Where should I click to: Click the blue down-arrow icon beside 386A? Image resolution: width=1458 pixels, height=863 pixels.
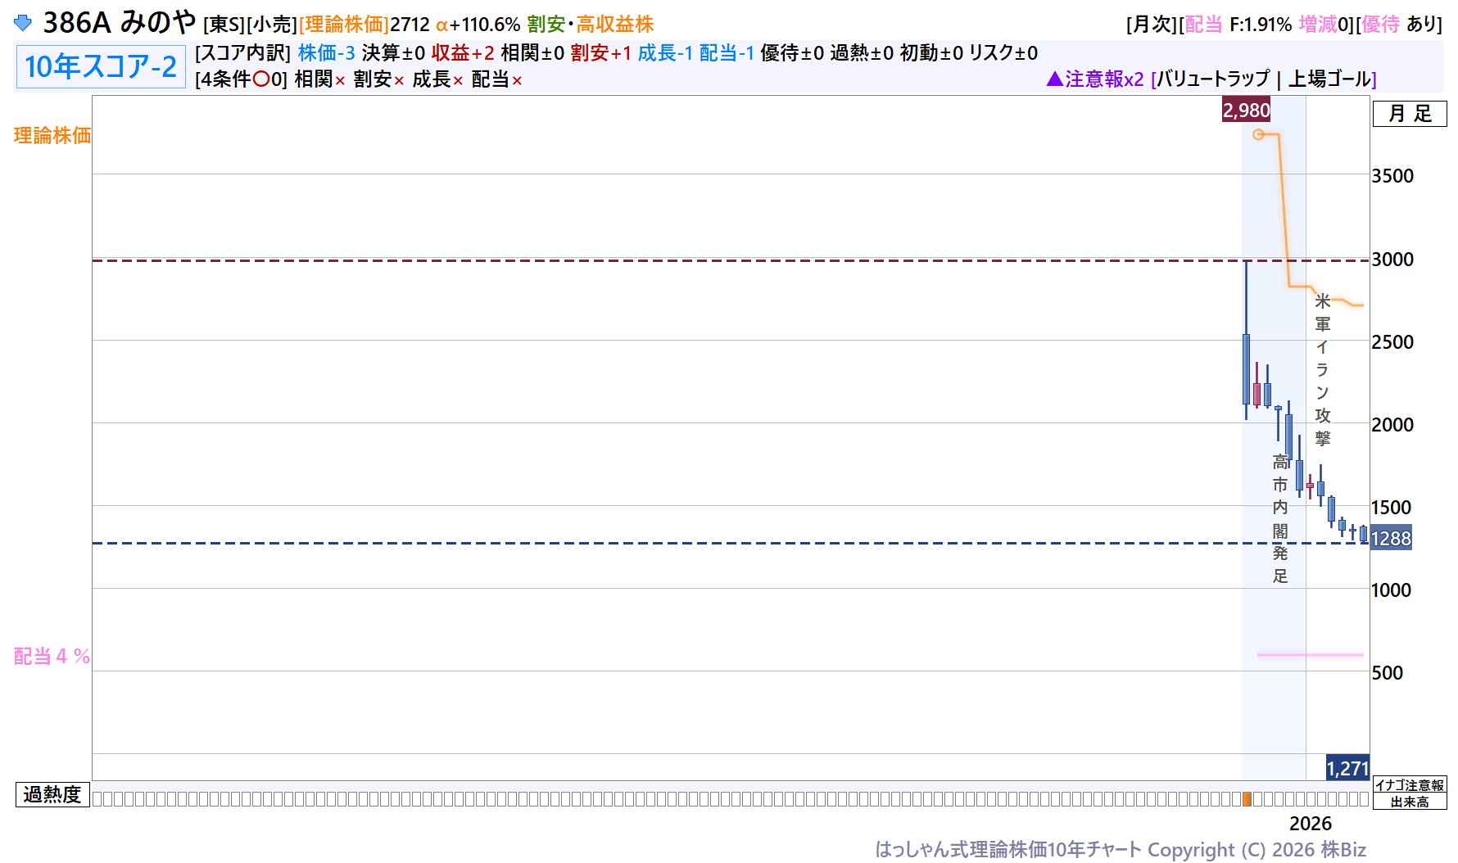point(23,23)
